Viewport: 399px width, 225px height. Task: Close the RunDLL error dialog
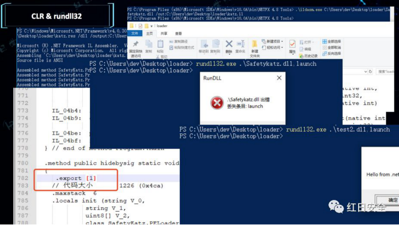click(x=279, y=78)
